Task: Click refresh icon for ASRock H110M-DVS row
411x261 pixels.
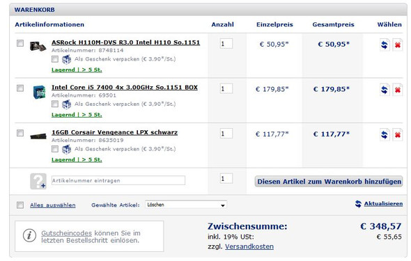Action: point(385,45)
